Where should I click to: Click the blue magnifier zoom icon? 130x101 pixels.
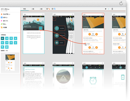[55, 9]
